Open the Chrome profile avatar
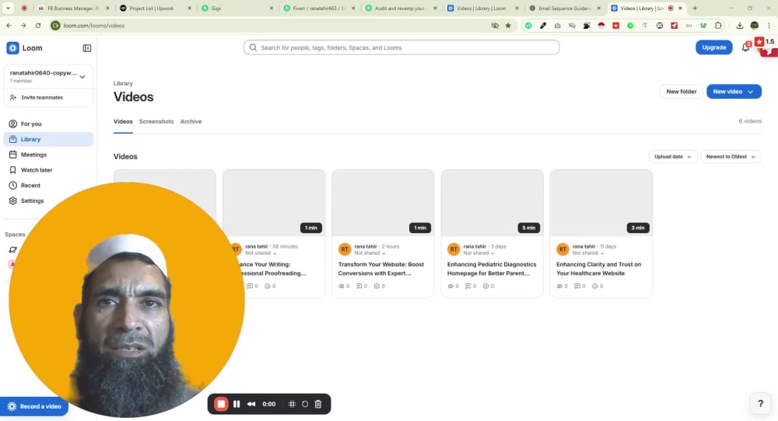 point(754,26)
